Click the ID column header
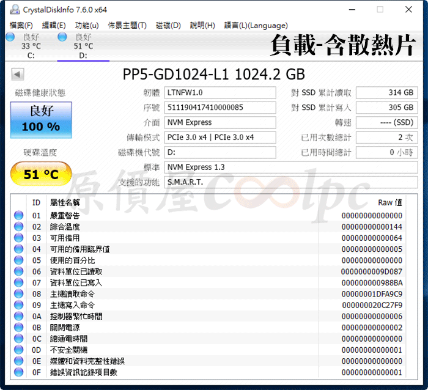Viewport: 428px width, 390px height. pos(36,202)
